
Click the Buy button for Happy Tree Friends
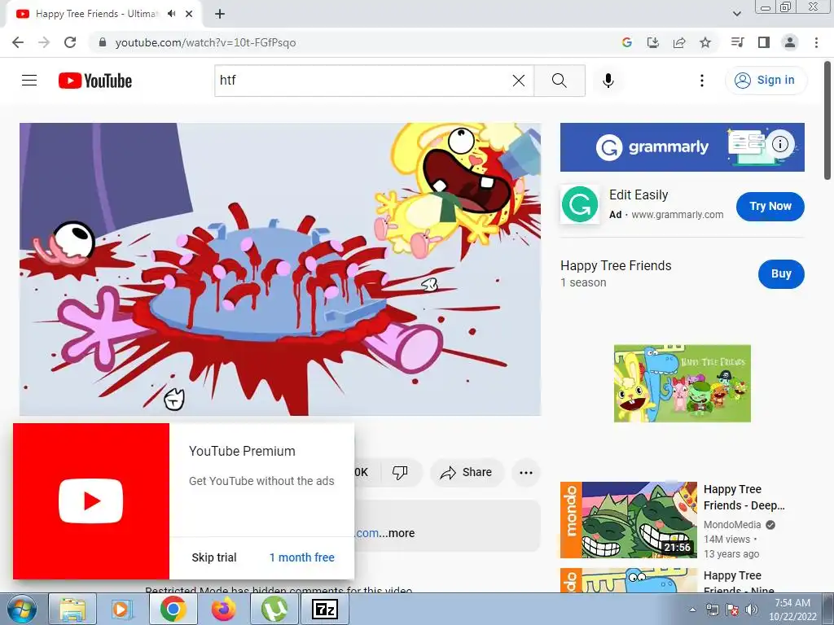781,273
